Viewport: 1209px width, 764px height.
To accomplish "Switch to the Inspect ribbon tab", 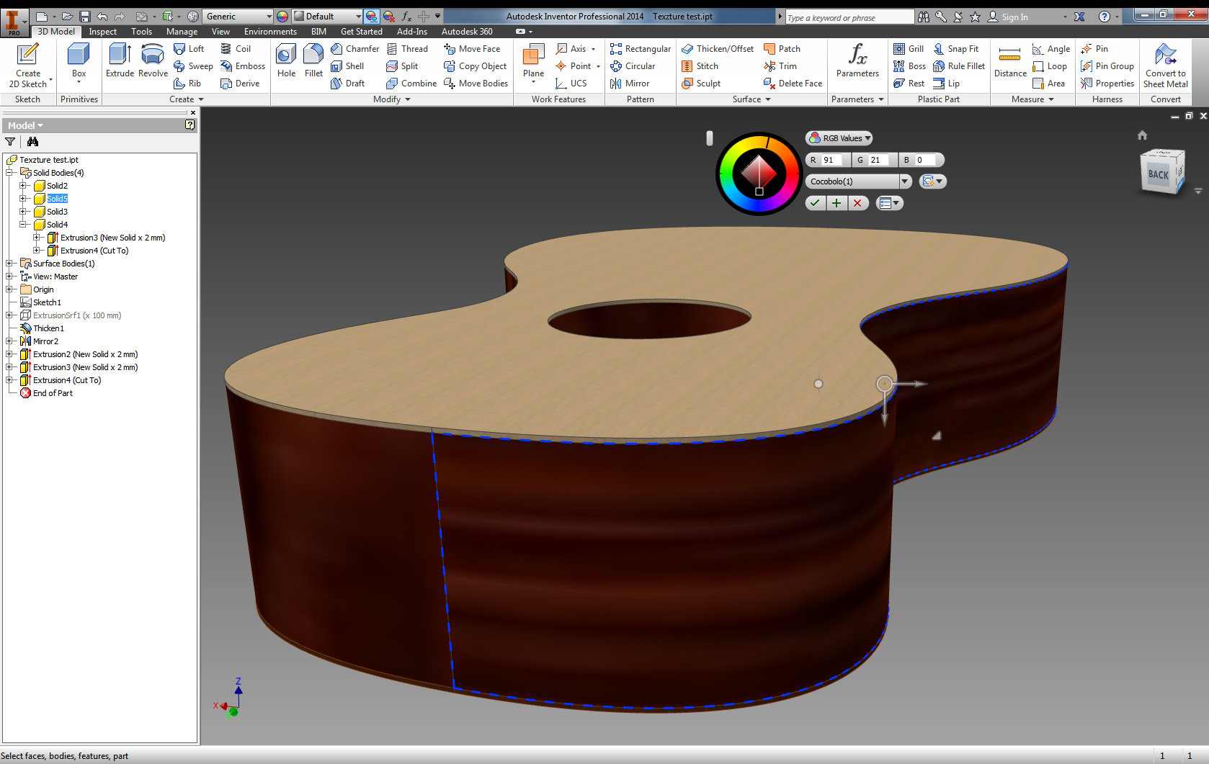I will 102,32.
